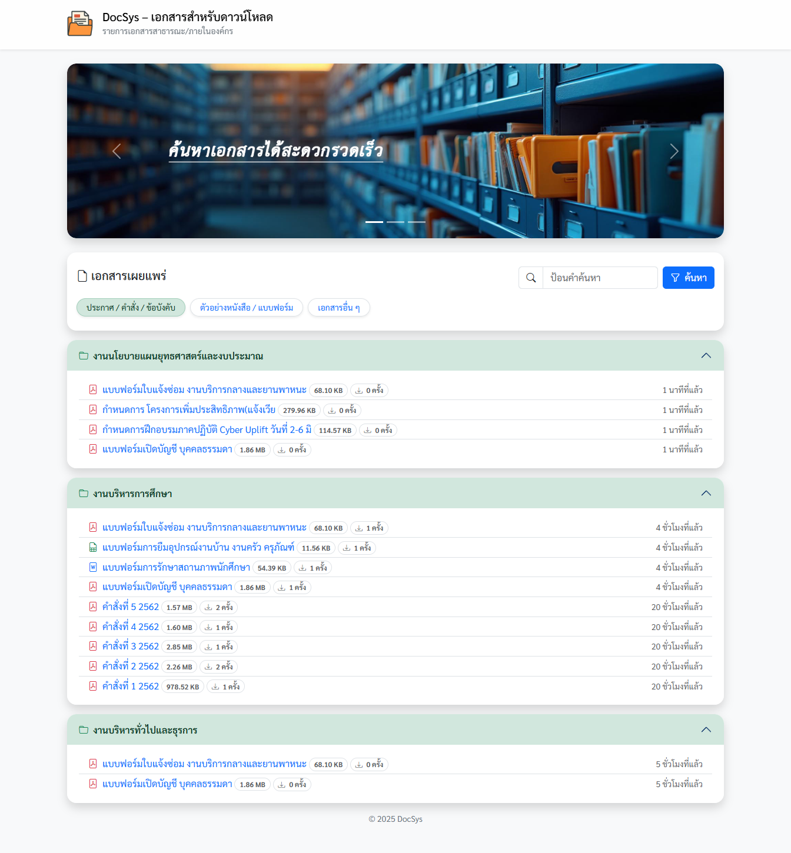Toggle the ประกาศ / คำสั่ง / ข้อบังคับ filter
This screenshot has height=853, width=791.
coord(131,307)
